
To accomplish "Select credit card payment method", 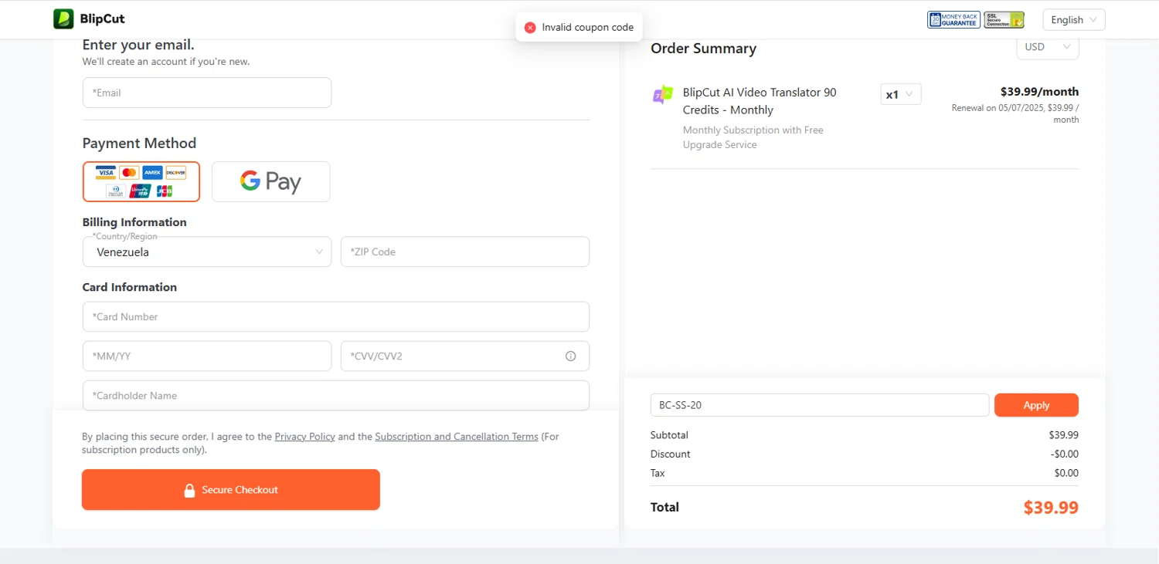I will pyautogui.click(x=141, y=181).
